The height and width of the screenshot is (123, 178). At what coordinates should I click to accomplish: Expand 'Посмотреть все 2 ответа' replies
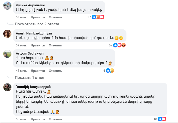(x=37, y=24)
